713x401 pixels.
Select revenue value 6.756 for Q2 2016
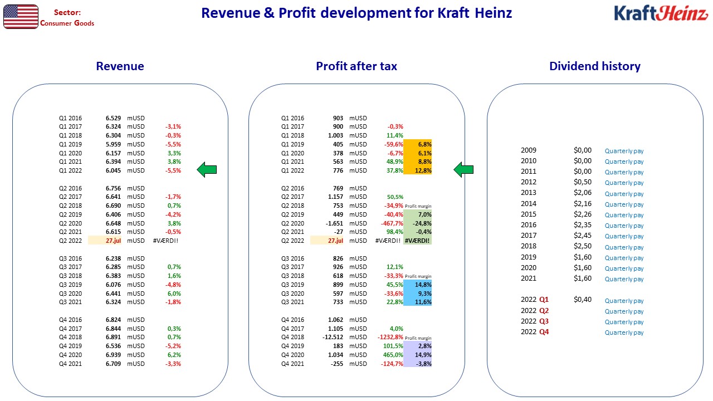pos(113,188)
